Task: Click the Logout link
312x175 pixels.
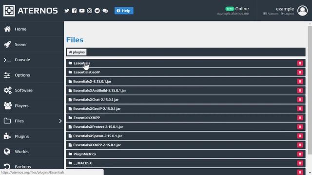Action: (x=287, y=14)
